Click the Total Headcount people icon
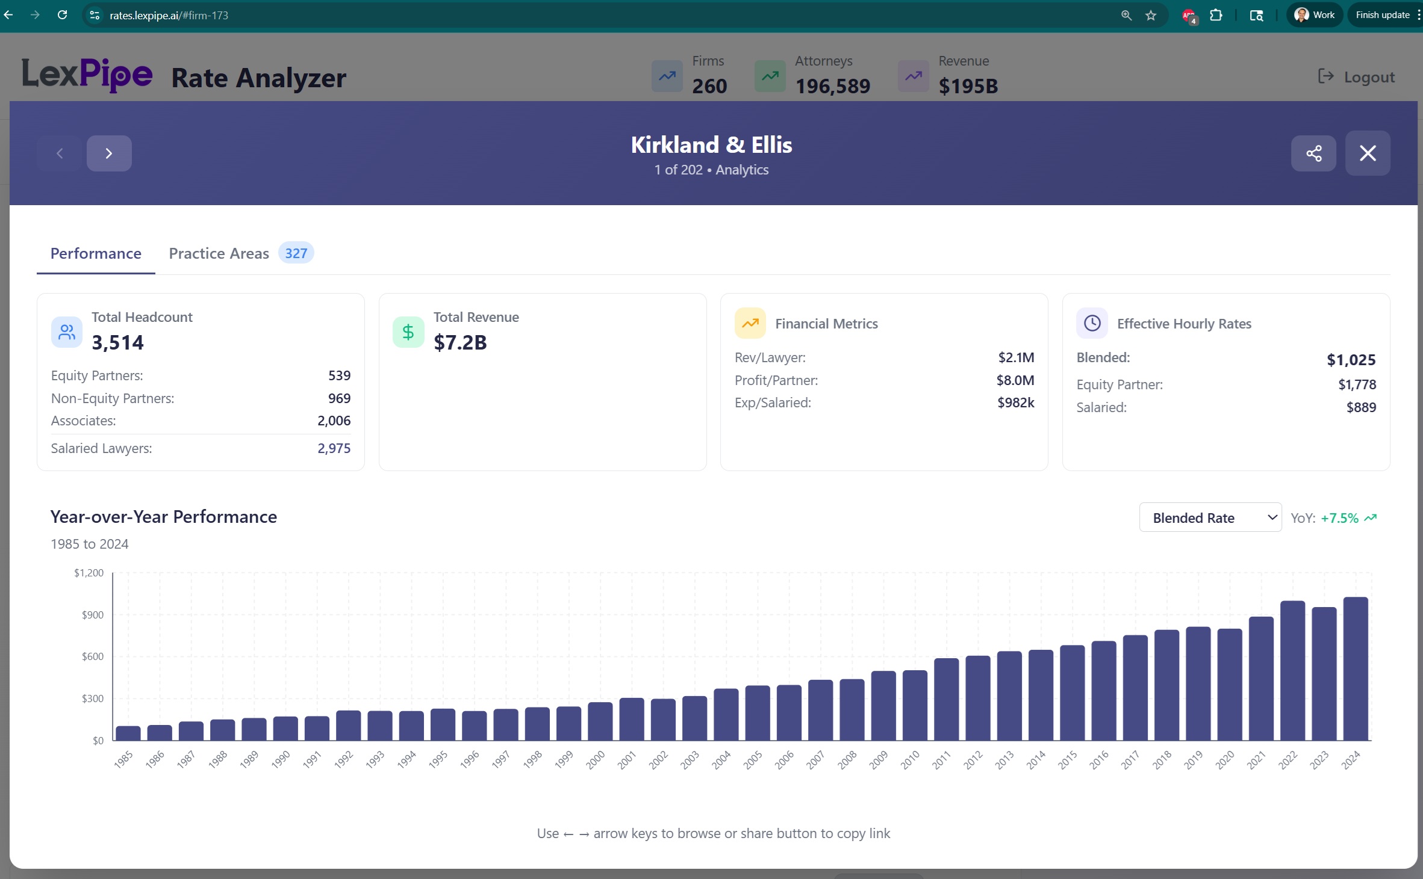Image resolution: width=1423 pixels, height=879 pixels. coord(67,332)
